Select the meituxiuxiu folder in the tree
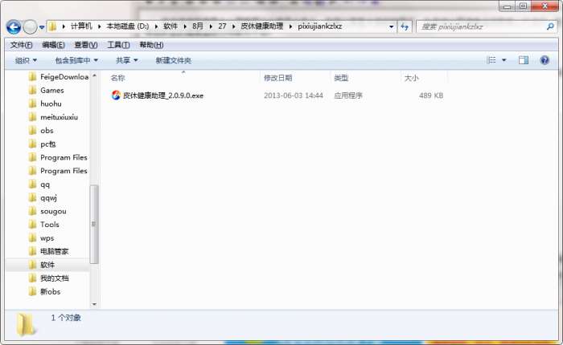Viewport: 563px width, 345px height. point(59,117)
